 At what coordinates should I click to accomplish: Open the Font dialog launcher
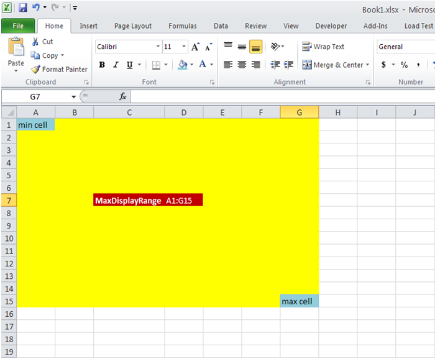pyautogui.click(x=213, y=83)
